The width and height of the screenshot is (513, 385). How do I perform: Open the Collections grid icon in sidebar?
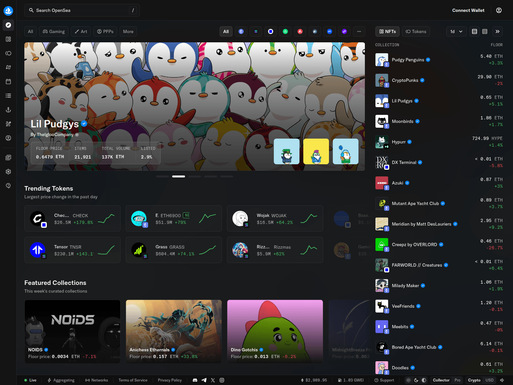tap(8, 39)
